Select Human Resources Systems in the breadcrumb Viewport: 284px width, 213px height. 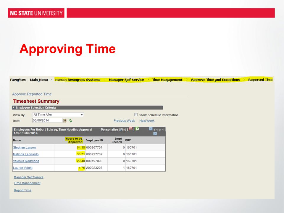point(78,80)
